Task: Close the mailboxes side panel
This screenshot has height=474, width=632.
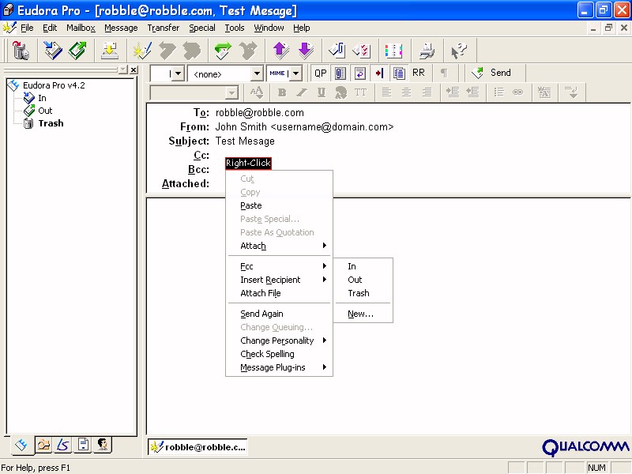Action: pos(134,70)
